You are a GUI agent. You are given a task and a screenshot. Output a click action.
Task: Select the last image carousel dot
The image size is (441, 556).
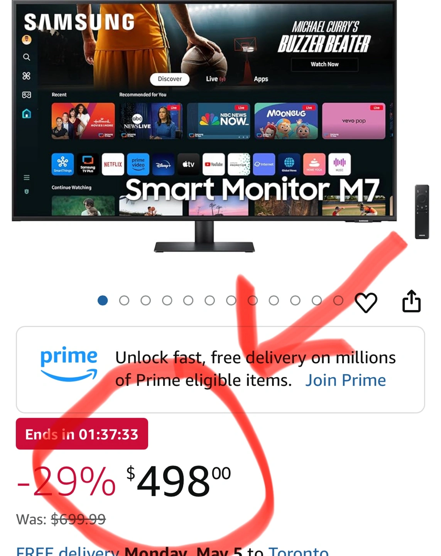(338, 300)
